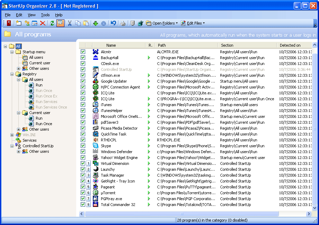Click the red X delete toolbar icon
This screenshot has height=225, width=319.
pos(43,23)
